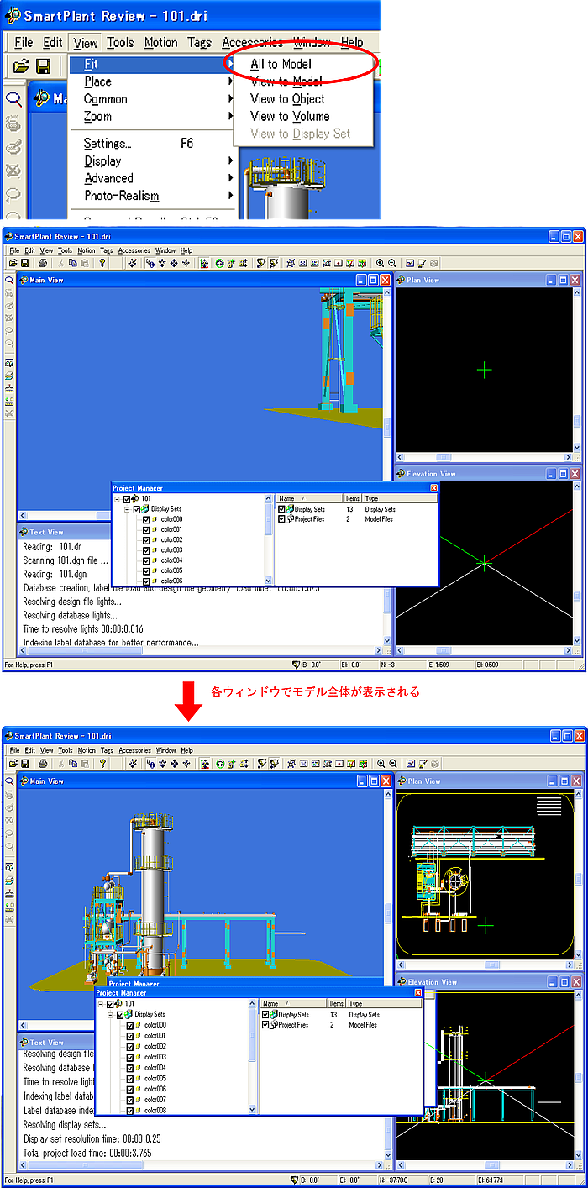This screenshot has height=1188, width=588.
Task: Click Print icon in middle screenshot toolbar
Action: pos(42,263)
